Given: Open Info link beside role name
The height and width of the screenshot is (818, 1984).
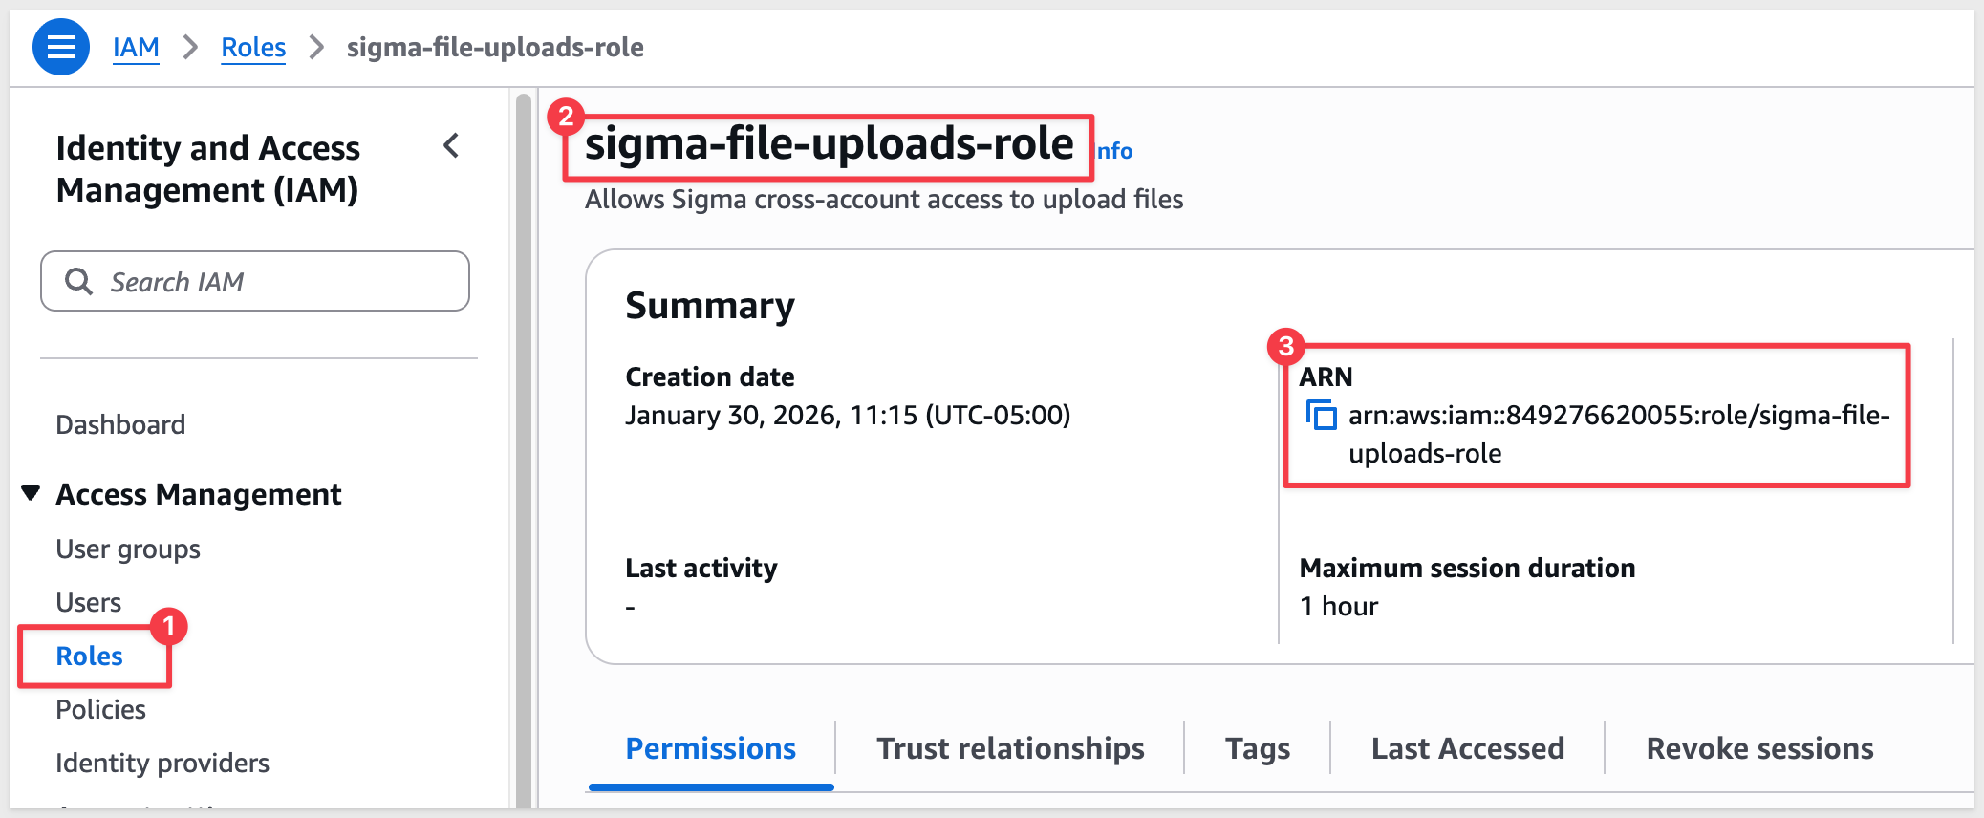Looking at the screenshot, I should (x=1115, y=151).
